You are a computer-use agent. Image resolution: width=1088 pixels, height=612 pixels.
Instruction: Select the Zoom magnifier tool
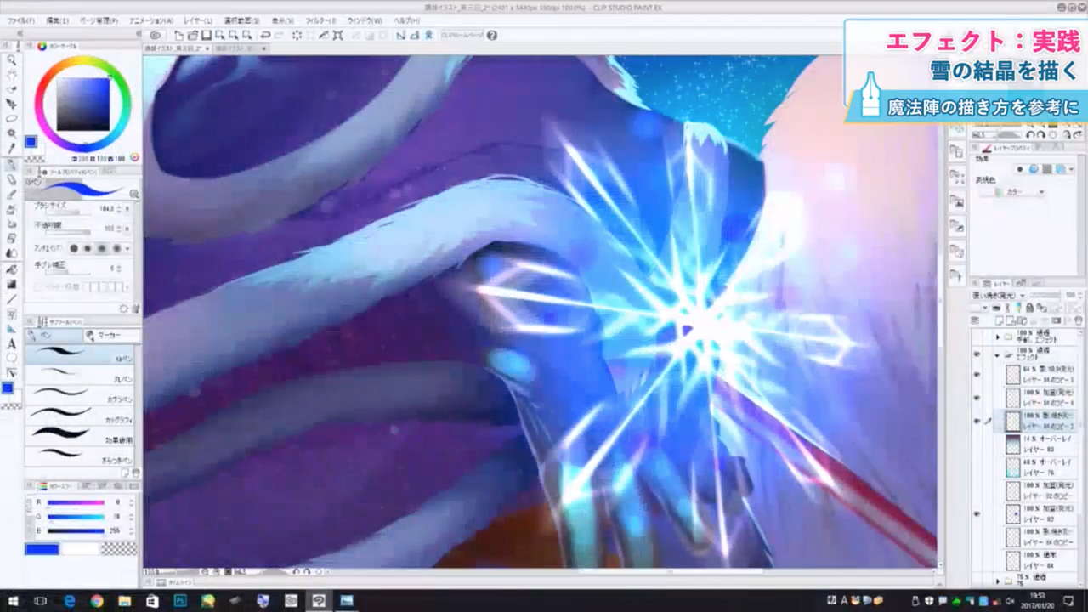coord(12,60)
